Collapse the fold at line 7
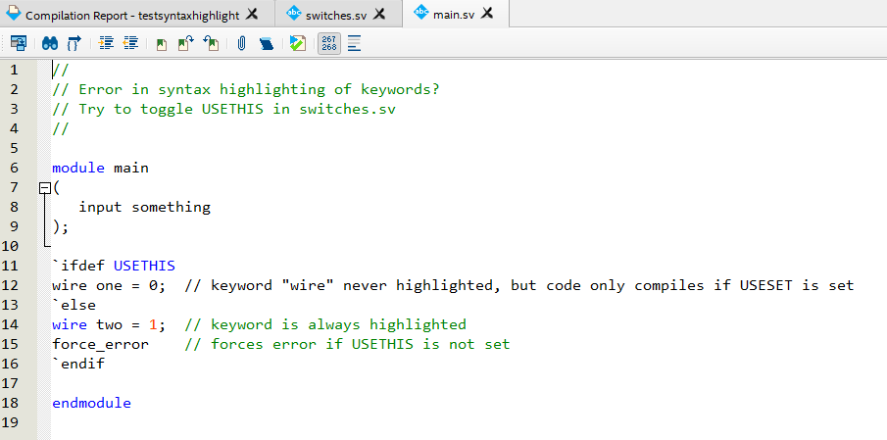The height and width of the screenshot is (440, 887). (45, 188)
